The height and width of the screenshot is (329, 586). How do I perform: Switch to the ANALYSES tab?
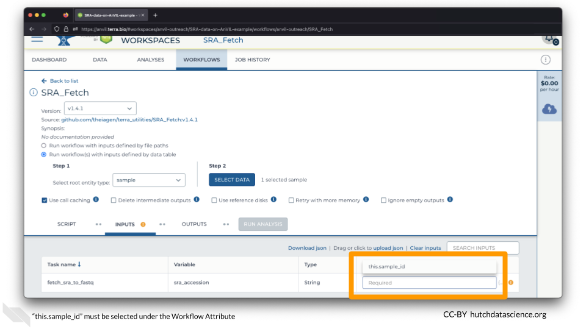151,60
